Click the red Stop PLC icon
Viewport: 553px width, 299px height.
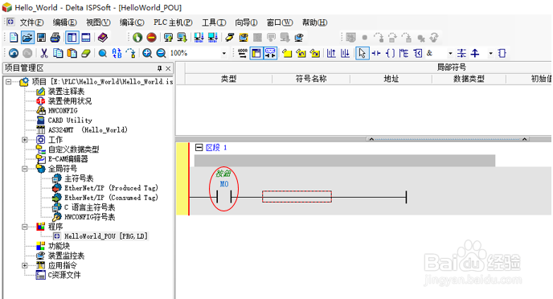[x=151, y=37]
